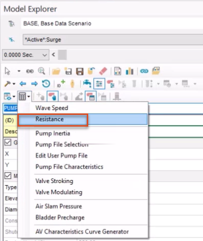
Task: Click the orange person figure icon
Action: 72,84
